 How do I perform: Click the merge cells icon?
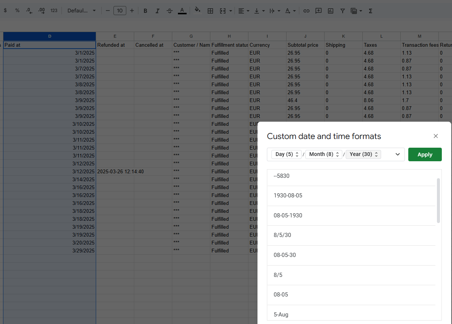(223, 11)
